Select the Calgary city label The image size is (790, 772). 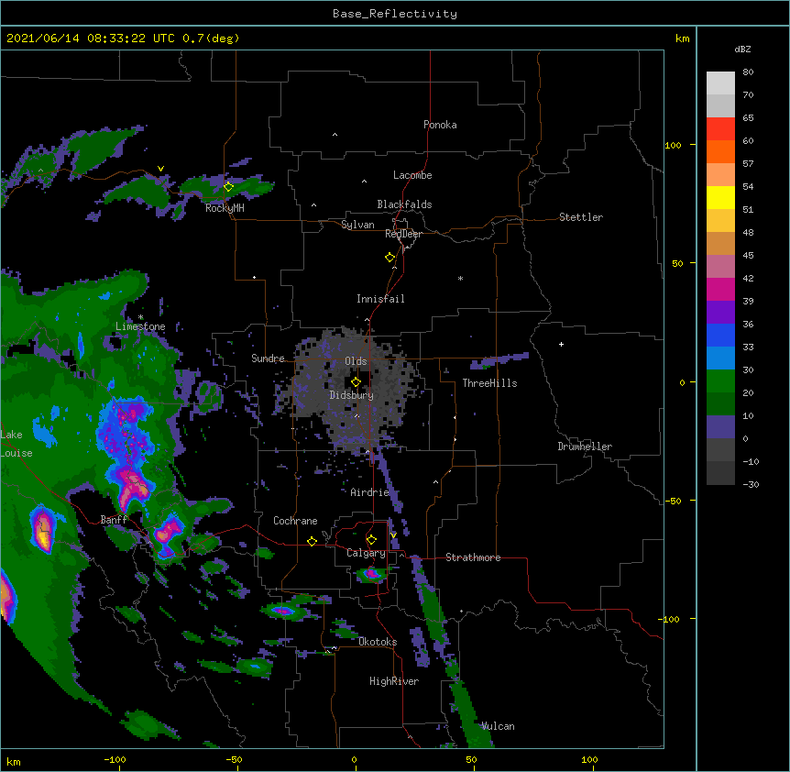(366, 553)
